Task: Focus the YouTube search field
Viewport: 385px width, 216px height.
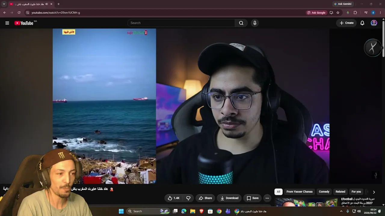Action: pyautogui.click(x=181, y=23)
